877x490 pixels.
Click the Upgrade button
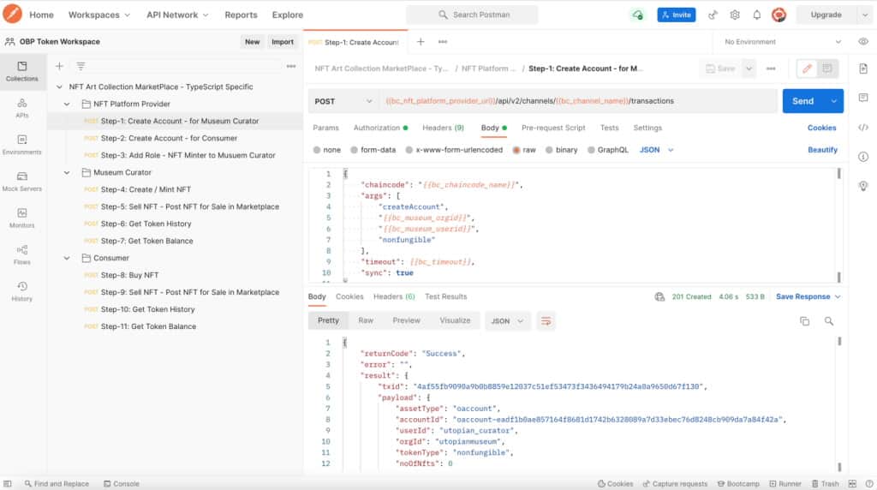826,15
